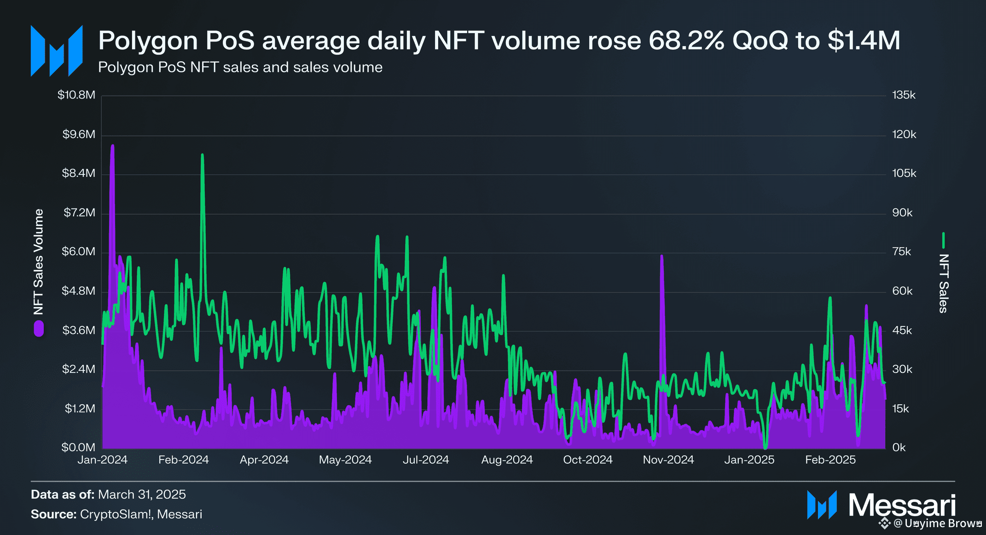Click the Binance watermark diamond icon
The width and height of the screenshot is (986, 535).
pyautogui.click(x=884, y=523)
